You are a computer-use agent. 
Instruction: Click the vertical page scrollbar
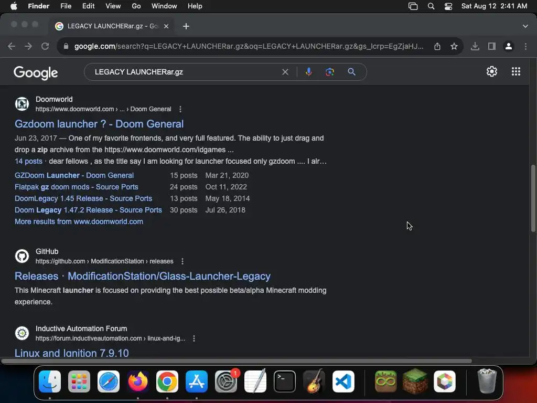point(533,198)
